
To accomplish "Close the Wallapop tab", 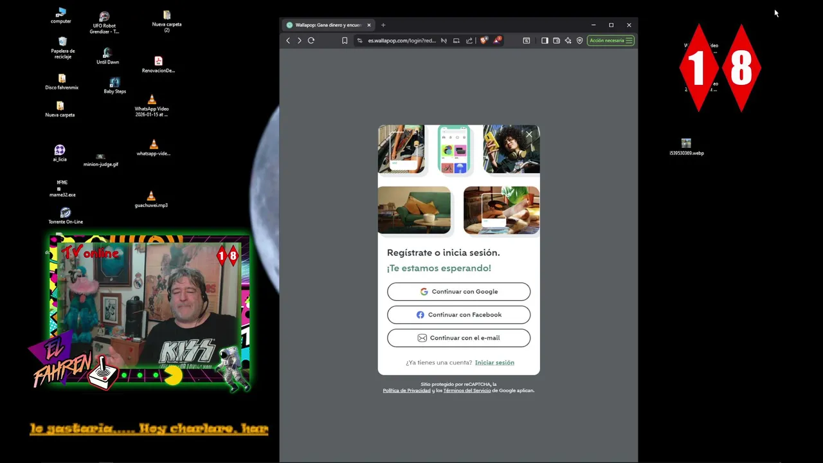I will click(369, 25).
